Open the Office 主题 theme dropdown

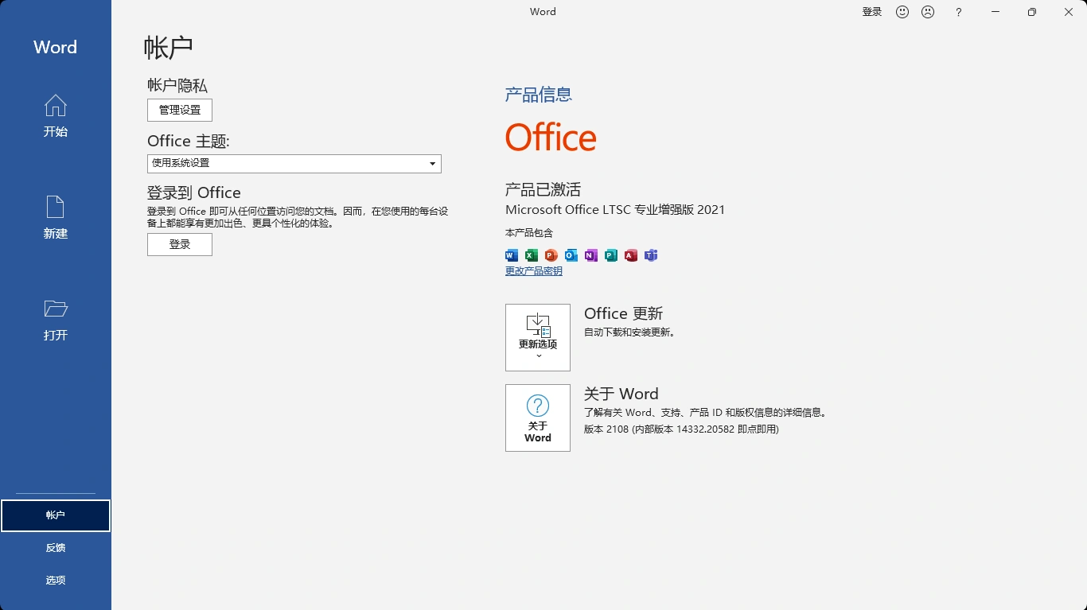click(294, 163)
